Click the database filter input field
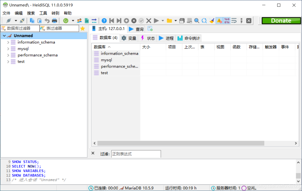 [20, 28]
